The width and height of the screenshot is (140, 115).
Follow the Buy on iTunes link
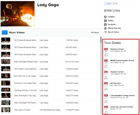click(113, 32)
